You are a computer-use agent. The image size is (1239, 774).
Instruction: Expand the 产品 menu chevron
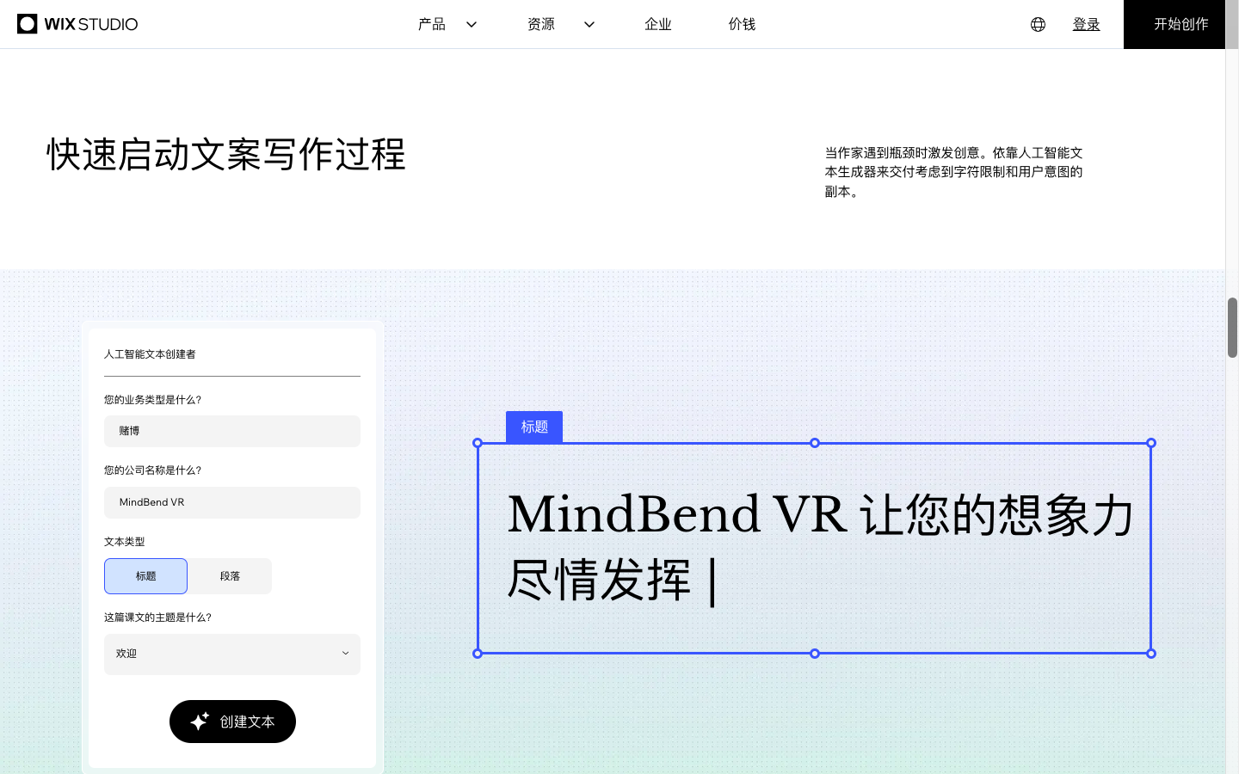coord(472,24)
